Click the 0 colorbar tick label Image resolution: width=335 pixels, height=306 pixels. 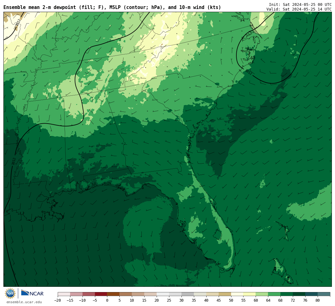107,300
